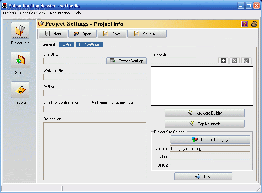This screenshot has width=262, height=193.
Task: Click the DMOZ category field
Action: [x=210, y=165]
